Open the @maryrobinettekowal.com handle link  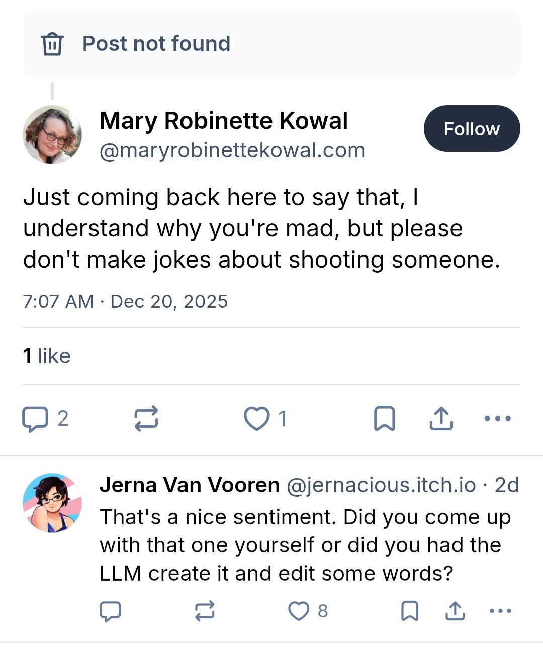[x=232, y=150]
